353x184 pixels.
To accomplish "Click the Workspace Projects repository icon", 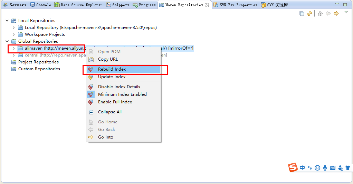I will [20, 34].
